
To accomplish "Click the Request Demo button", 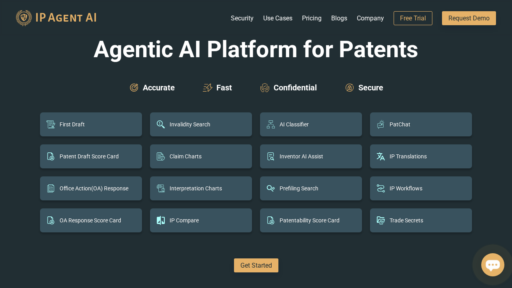I will pos(469,18).
